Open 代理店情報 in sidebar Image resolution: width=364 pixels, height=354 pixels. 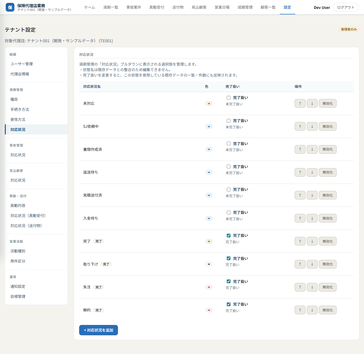[36, 74]
